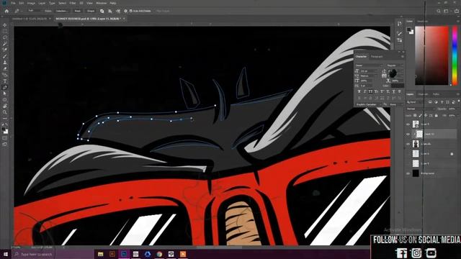Viewport: 461px width, 259px height.
Task: Open path operations in the options bar
Action: point(102,11)
